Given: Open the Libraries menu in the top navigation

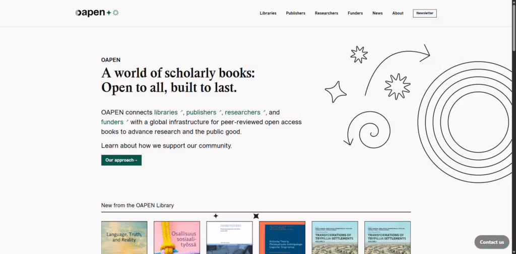Looking at the screenshot, I should click(x=268, y=13).
